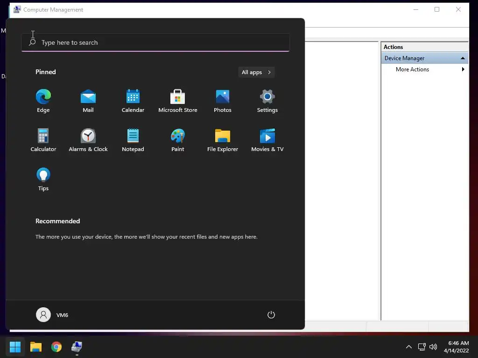This screenshot has width=478, height=358.
Task: Open Settings from Start menu
Action: (x=267, y=101)
